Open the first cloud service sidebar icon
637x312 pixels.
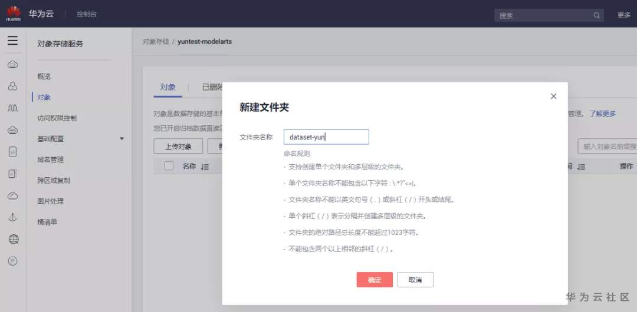tap(12, 64)
